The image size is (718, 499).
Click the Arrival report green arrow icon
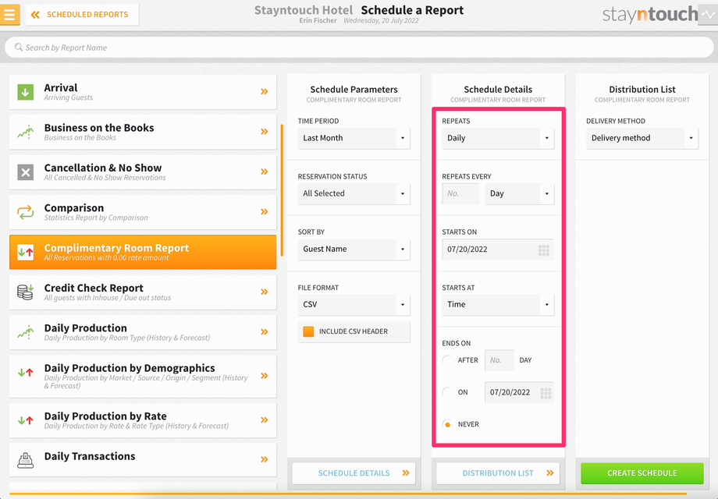(x=26, y=92)
